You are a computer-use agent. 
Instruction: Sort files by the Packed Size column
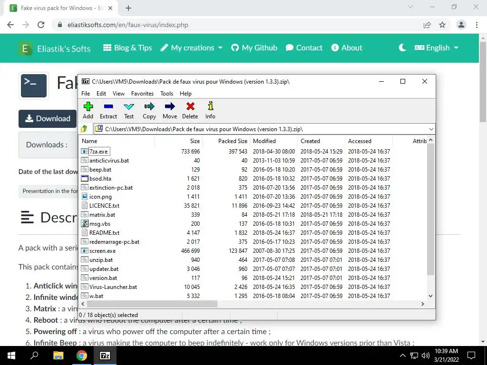tap(226, 141)
